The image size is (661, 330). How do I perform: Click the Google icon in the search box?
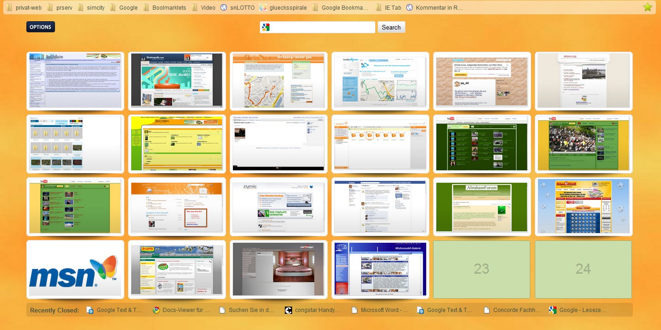pos(265,27)
